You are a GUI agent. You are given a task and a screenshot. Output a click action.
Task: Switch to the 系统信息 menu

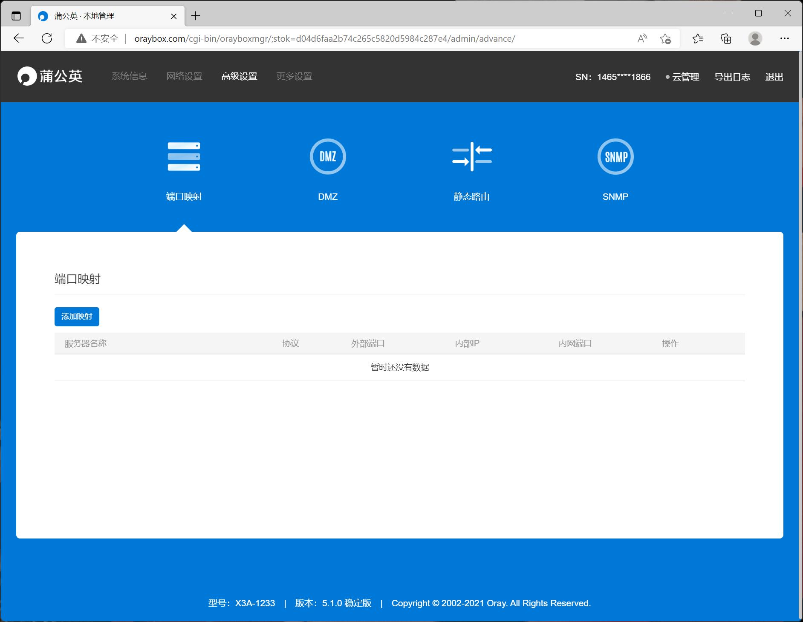(129, 76)
